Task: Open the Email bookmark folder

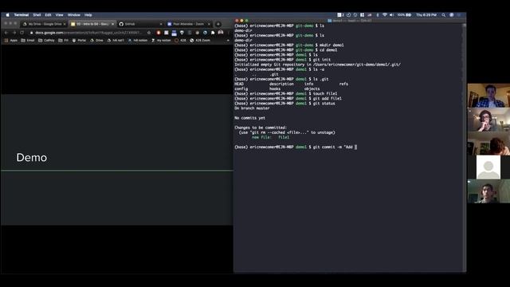Action: [28, 41]
